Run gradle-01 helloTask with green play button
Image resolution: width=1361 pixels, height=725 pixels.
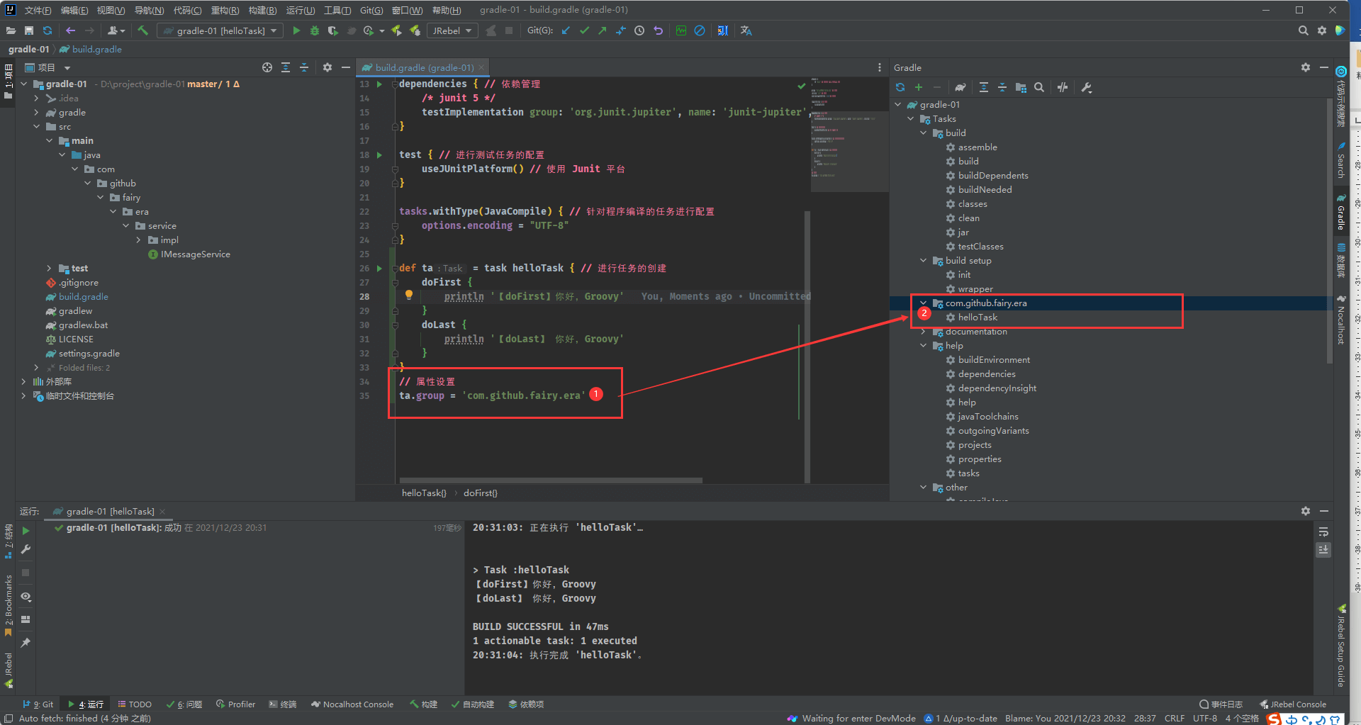coord(296,30)
